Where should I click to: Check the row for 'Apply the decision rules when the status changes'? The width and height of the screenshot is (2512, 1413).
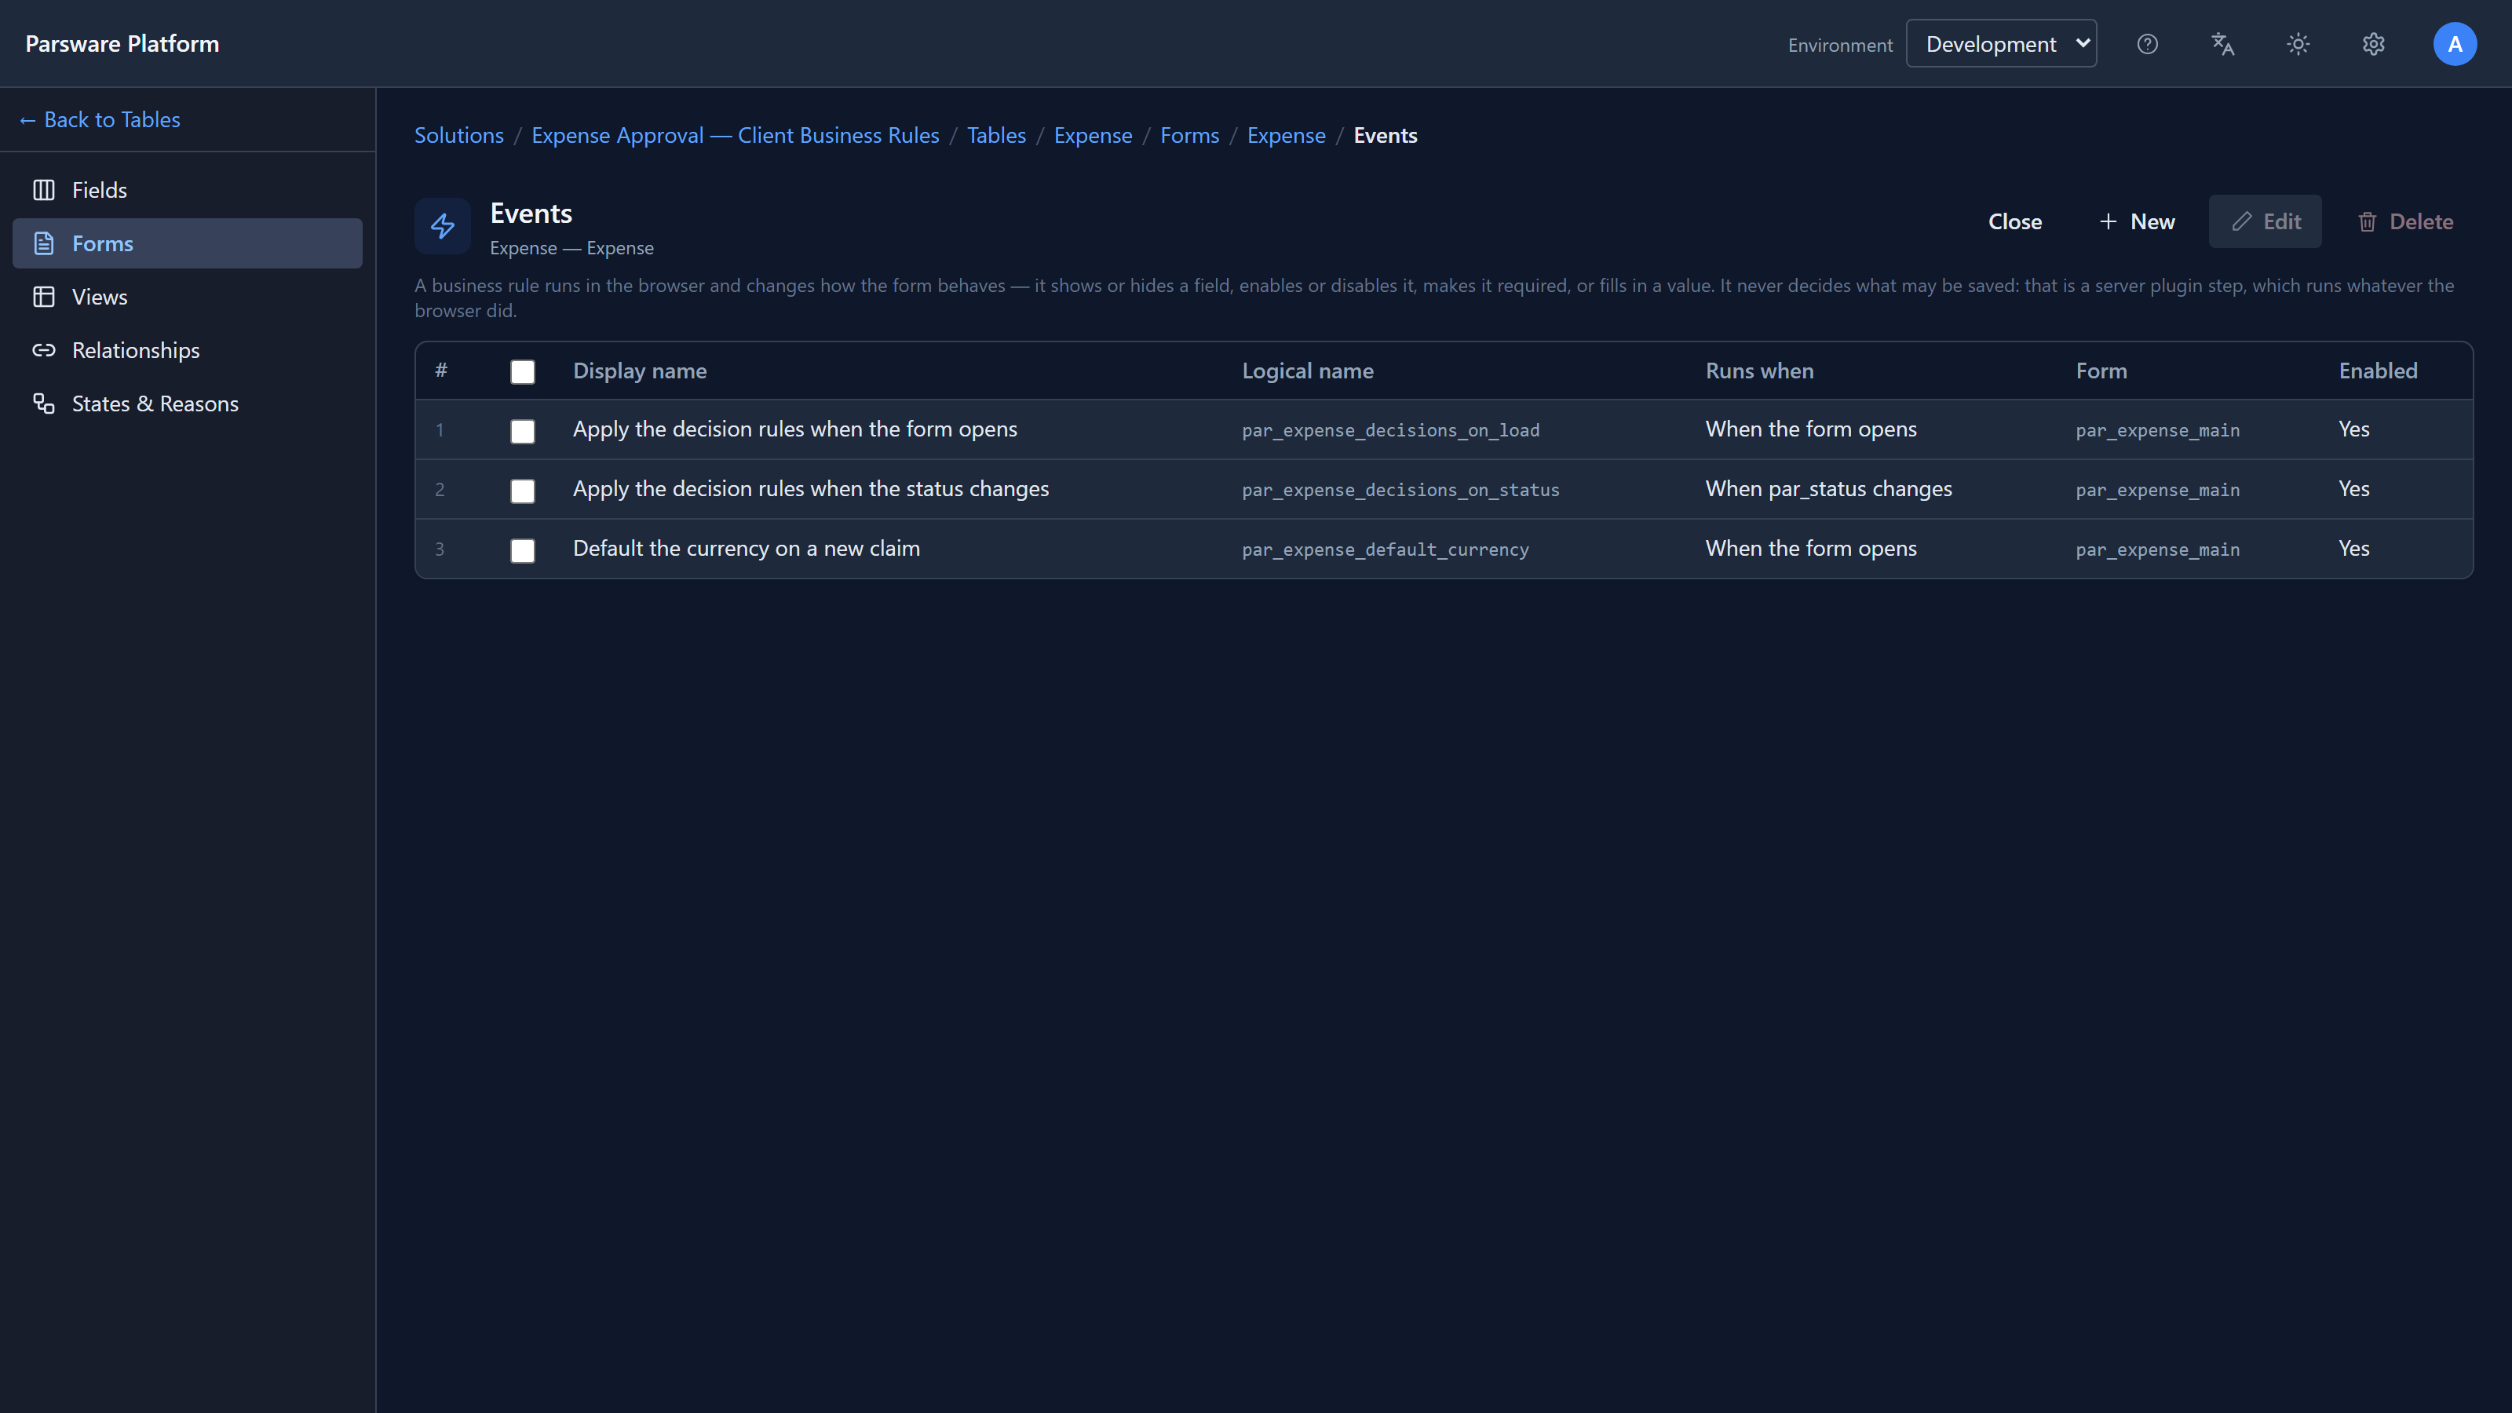coord(523,491)
